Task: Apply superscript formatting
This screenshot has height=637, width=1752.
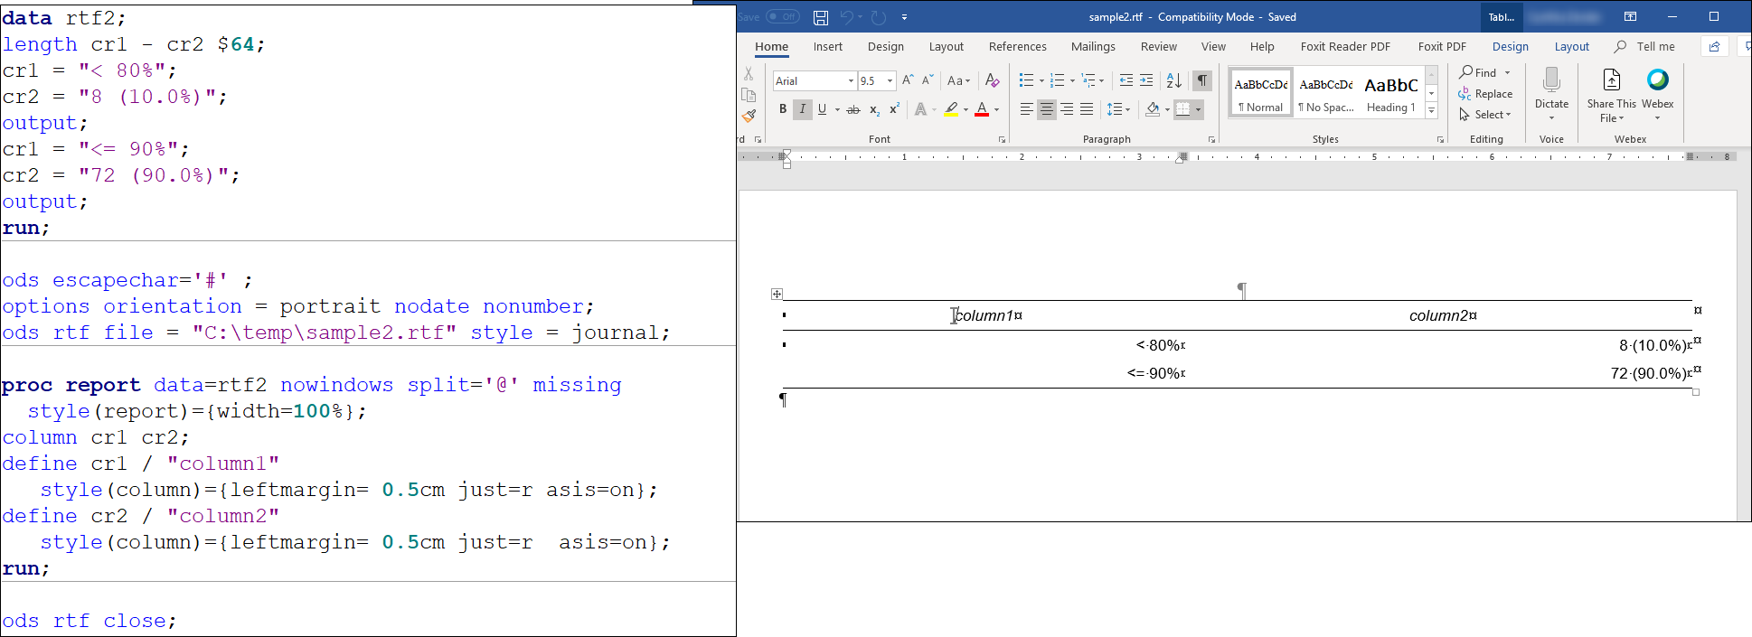Action: point(894,109)
